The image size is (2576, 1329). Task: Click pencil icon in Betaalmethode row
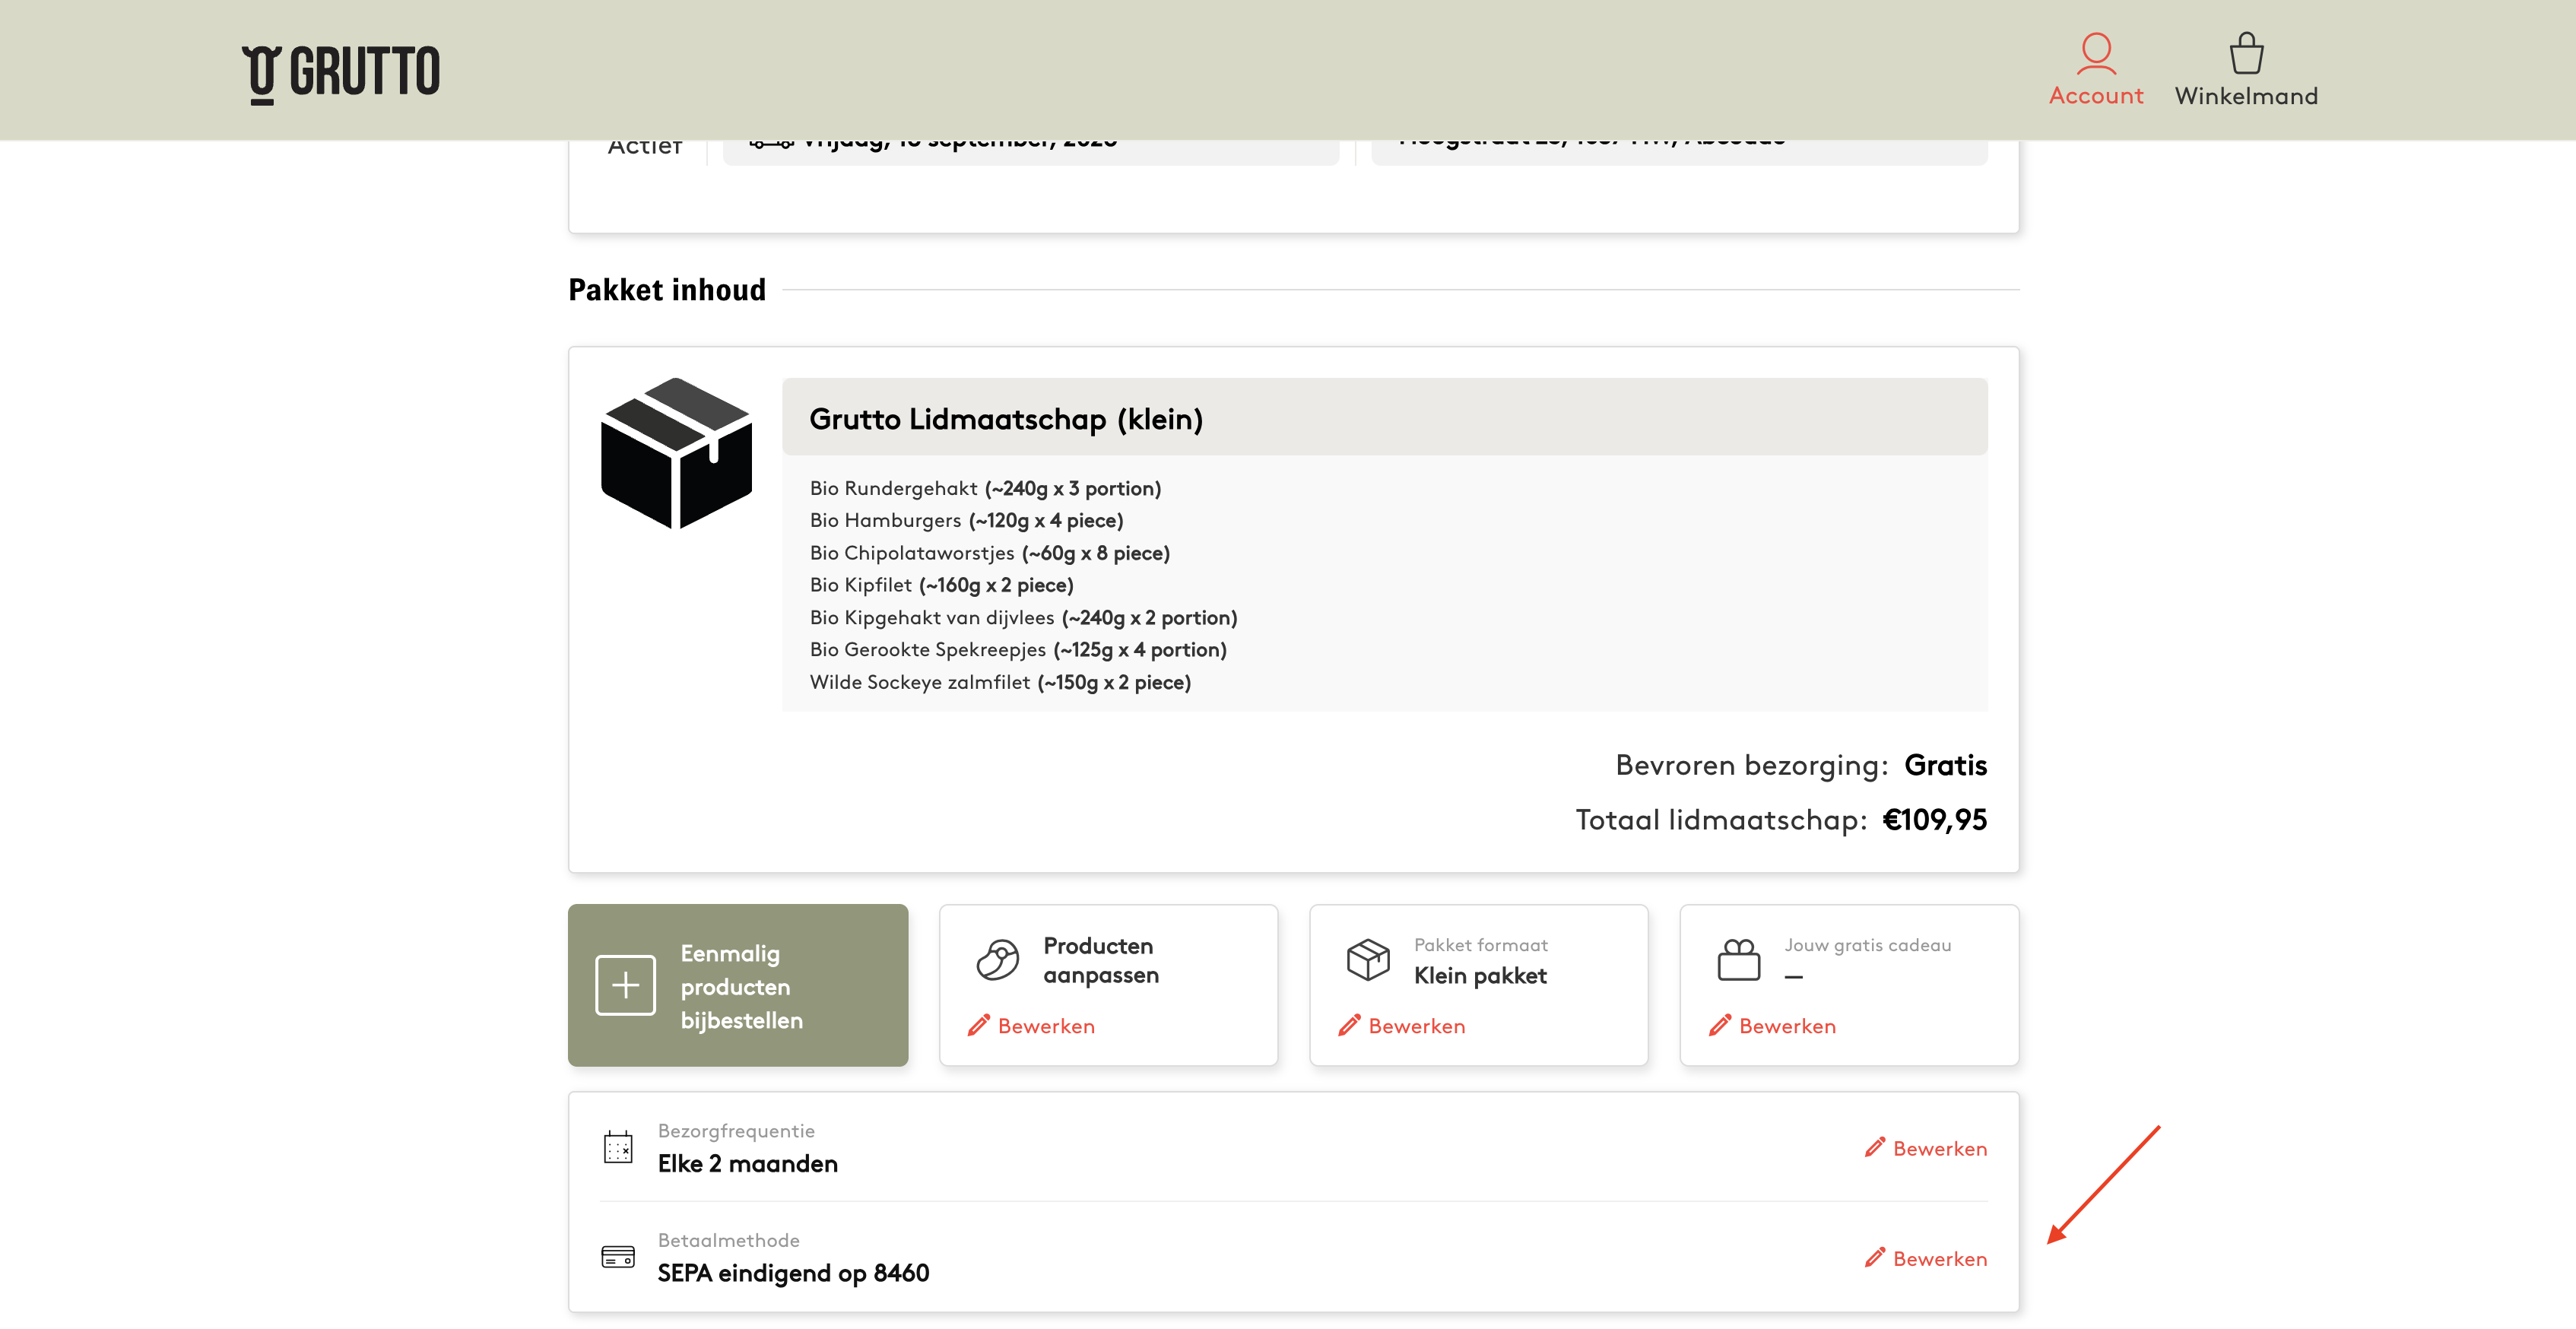click(x=1875, y=1258)
